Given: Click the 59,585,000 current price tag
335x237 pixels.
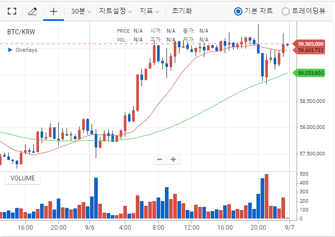Looking at the screenshot, I should 310,44.
